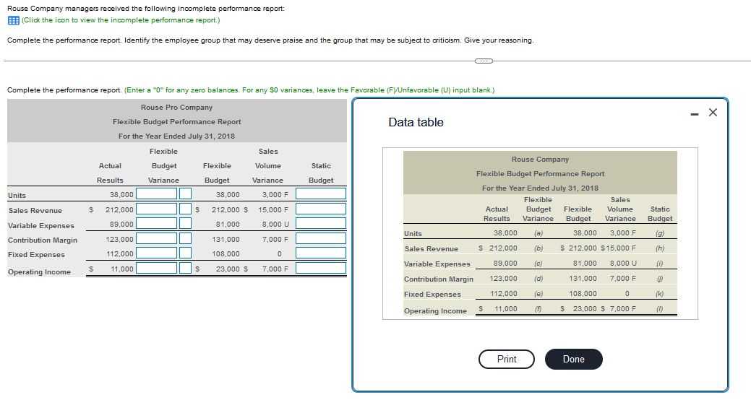Select Fixed Expenses static budget input field
The height and width of the screenshot is (413, 751).
pos(321,253)
